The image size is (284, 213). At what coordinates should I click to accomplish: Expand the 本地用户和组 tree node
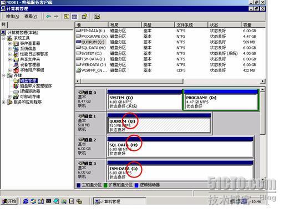(x=10, y=70)
